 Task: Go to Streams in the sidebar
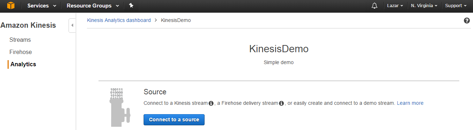(20, 40)
